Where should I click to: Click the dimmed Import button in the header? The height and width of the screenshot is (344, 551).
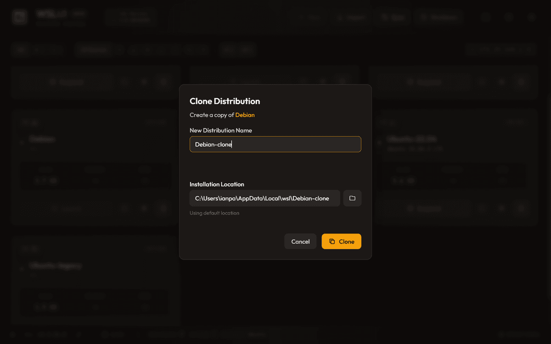[x=351, y=17]
